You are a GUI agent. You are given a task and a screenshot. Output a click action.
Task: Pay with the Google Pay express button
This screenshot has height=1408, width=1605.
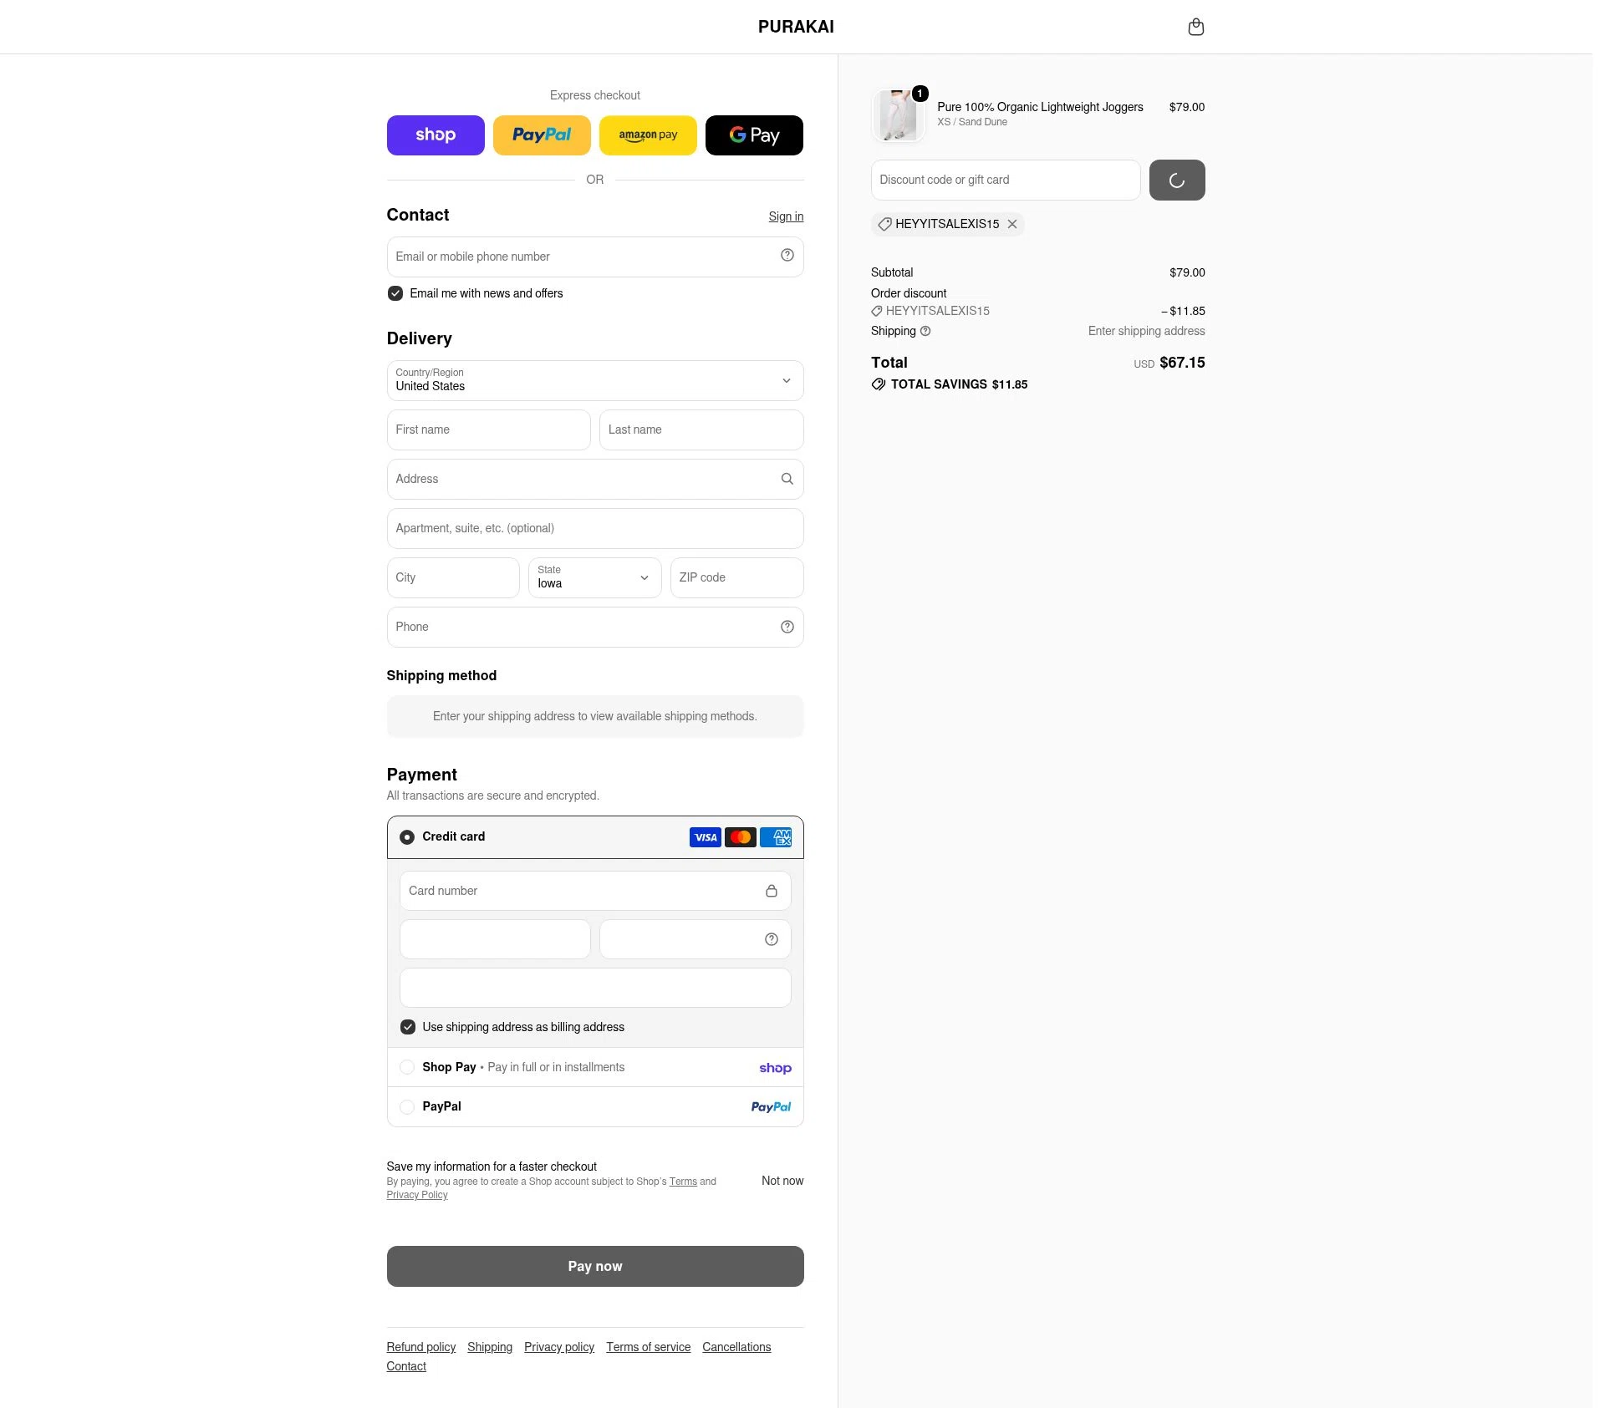[x=754, y=135]
